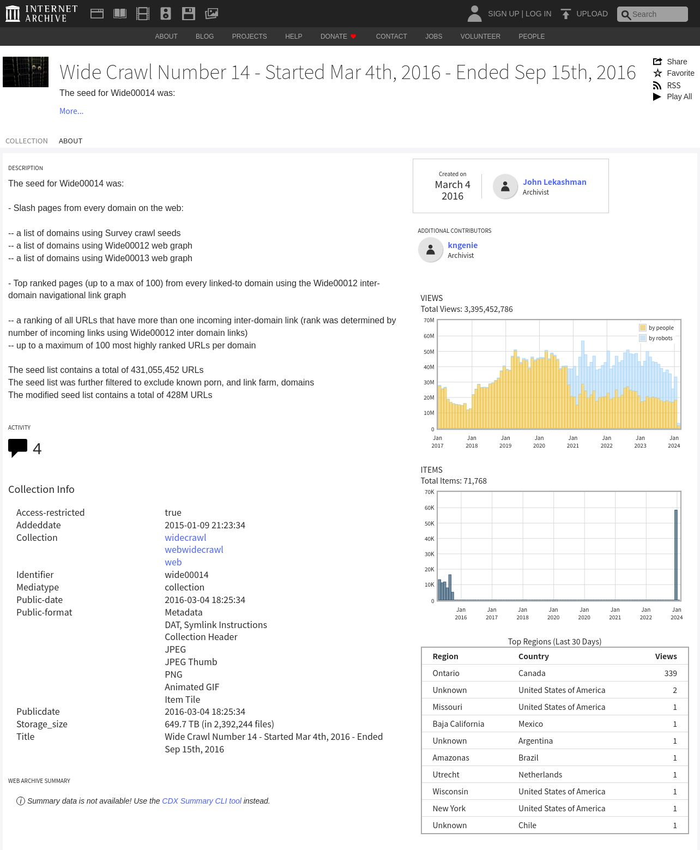Image resolution: width=700 pixels, height=850 pixels.
Task: Open kngenie's profile link
Action: [x=463, y=245]
